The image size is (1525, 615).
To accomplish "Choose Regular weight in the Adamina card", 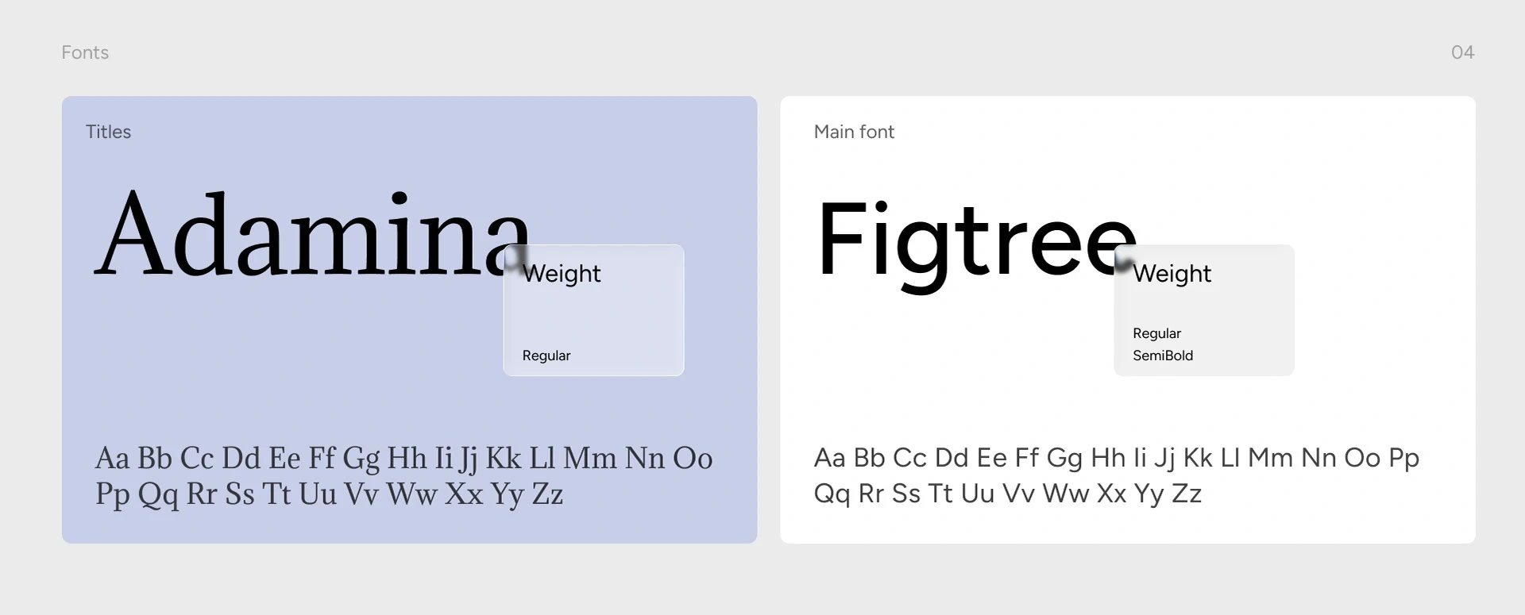I will (x=546, y=356).
